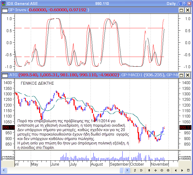
Task: Click the GP-Inves pane window icon
Action: [5, 10]
